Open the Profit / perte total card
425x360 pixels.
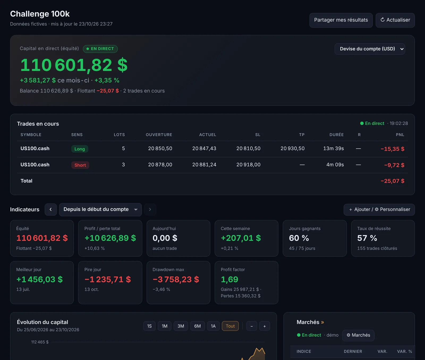point(110,238)
